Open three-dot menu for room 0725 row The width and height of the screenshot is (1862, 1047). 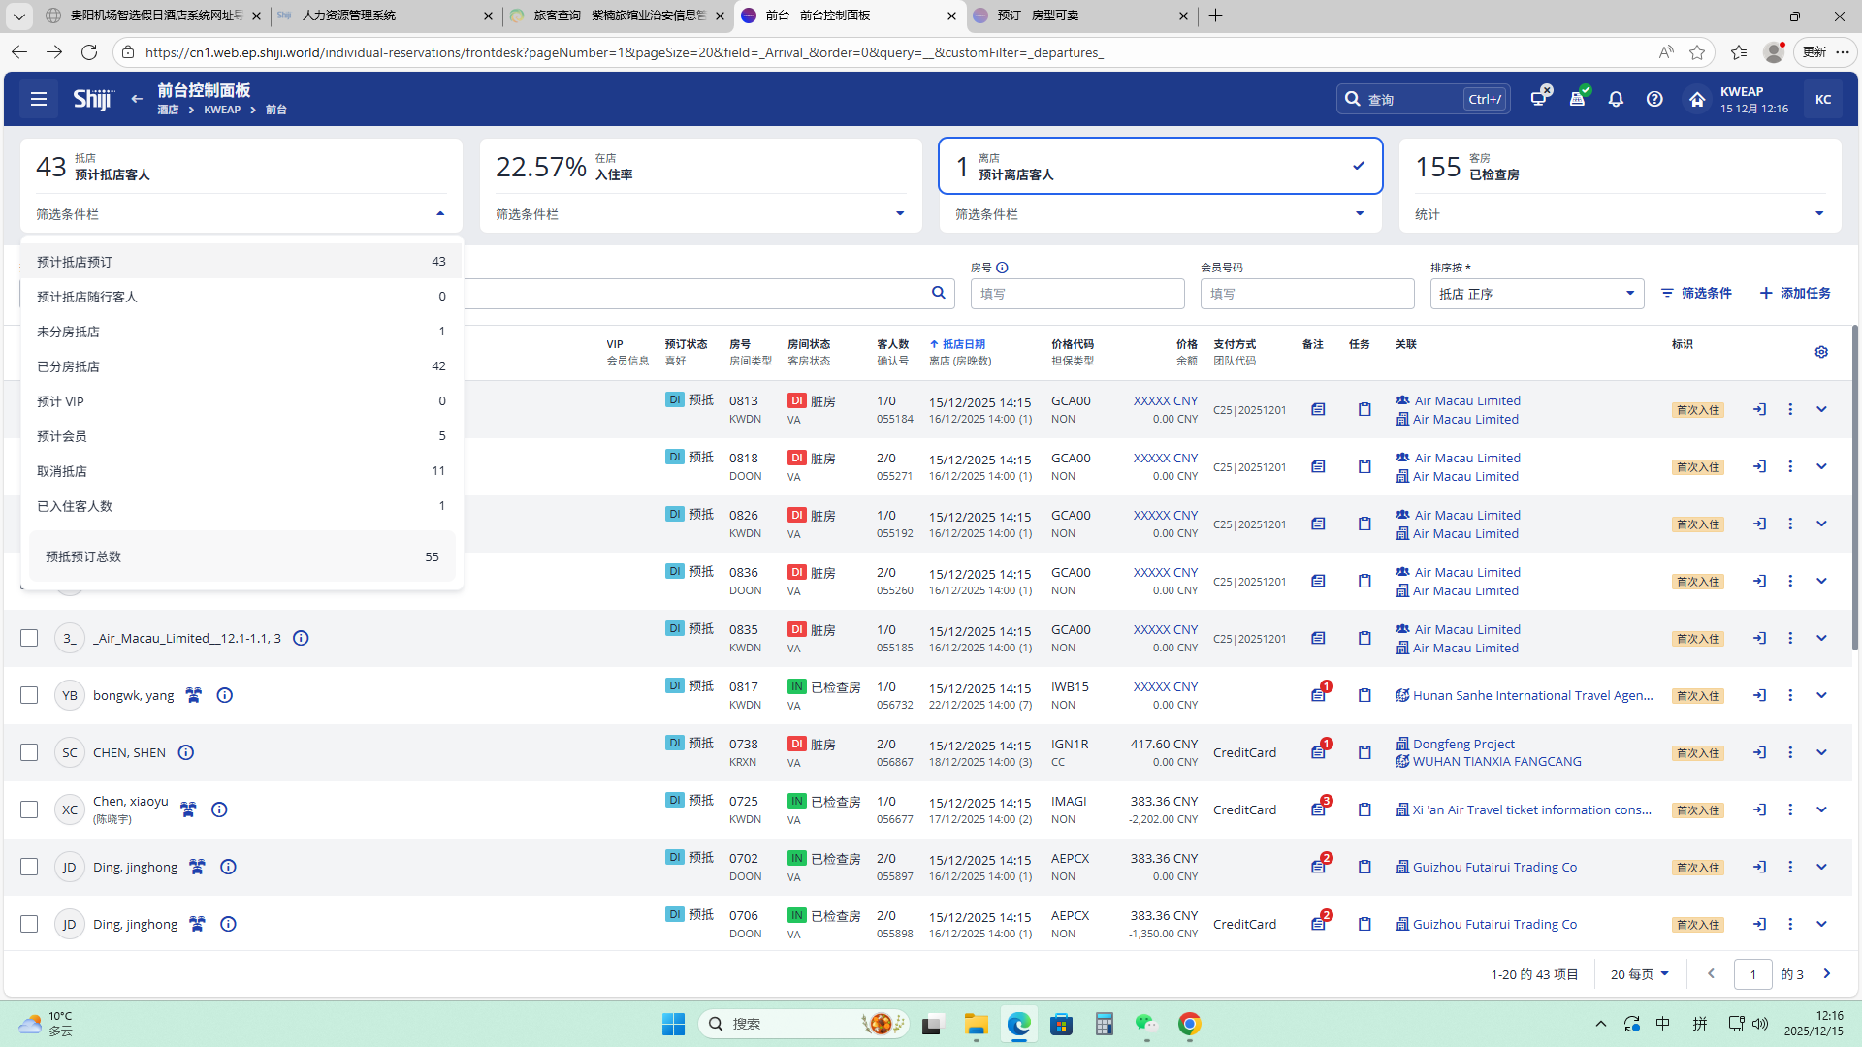pos(1790,809)
